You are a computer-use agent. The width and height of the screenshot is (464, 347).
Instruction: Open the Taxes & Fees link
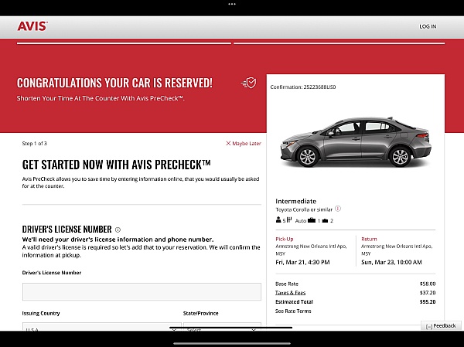point(290,293)
